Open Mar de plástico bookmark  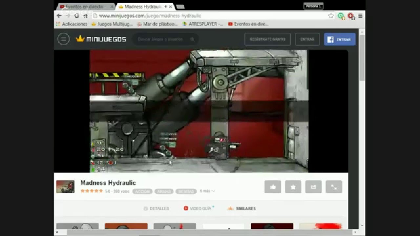[x=157, y=24]
